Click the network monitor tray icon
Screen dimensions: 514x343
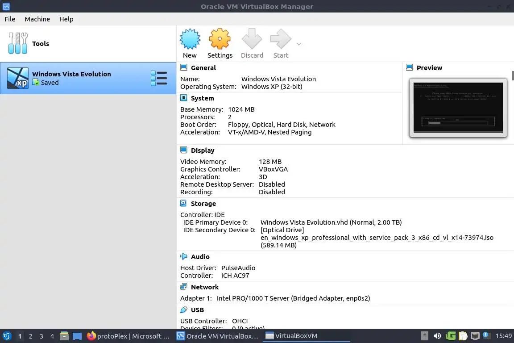(475, 336)
